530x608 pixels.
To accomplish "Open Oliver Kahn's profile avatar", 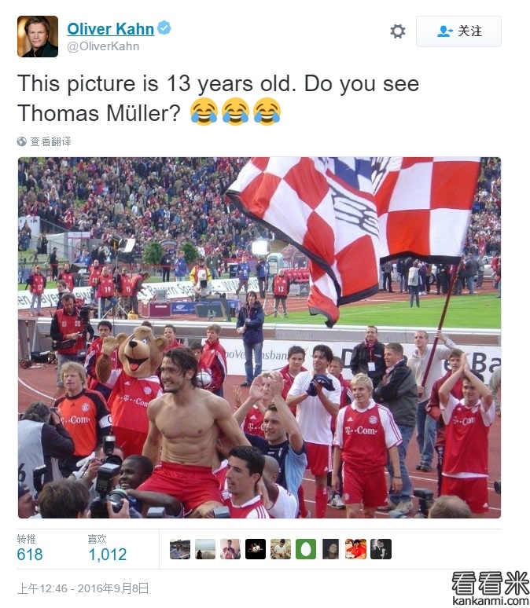I will (38, 36).
